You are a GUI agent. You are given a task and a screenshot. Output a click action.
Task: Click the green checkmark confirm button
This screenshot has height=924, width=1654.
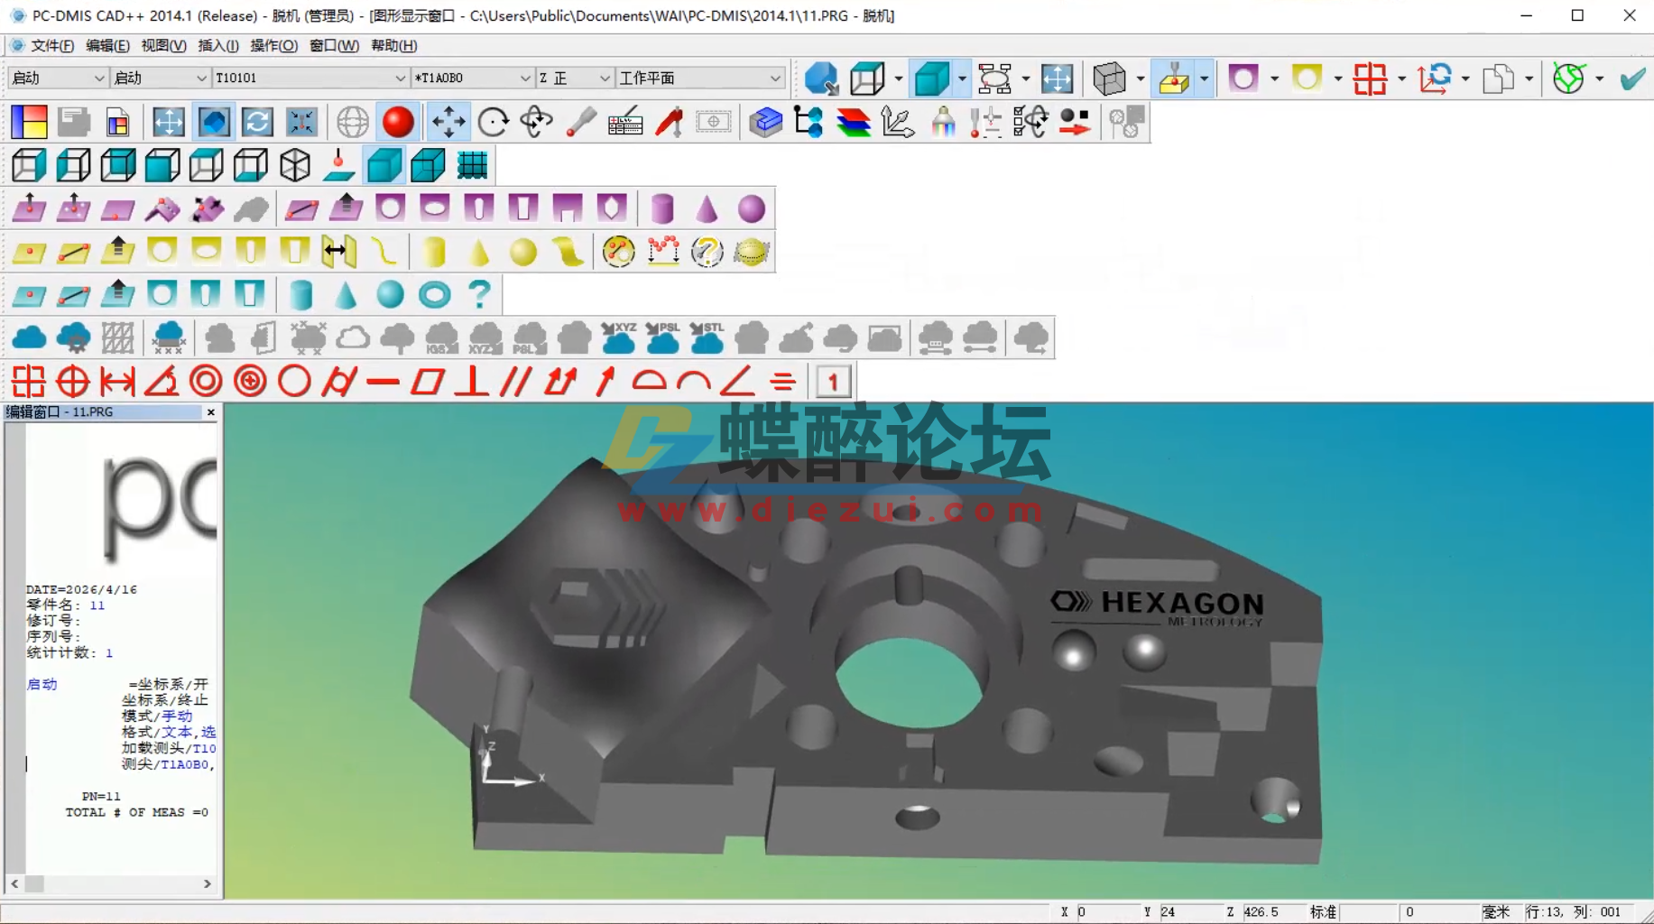coord(1631,79)
